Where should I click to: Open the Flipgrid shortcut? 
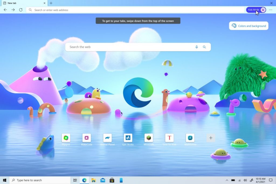click(66, 137)
